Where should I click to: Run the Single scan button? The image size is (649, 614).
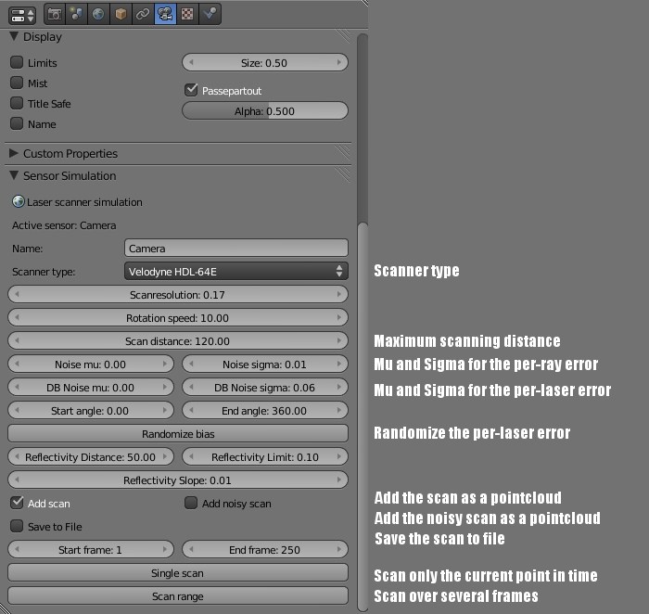coord(178,572)
